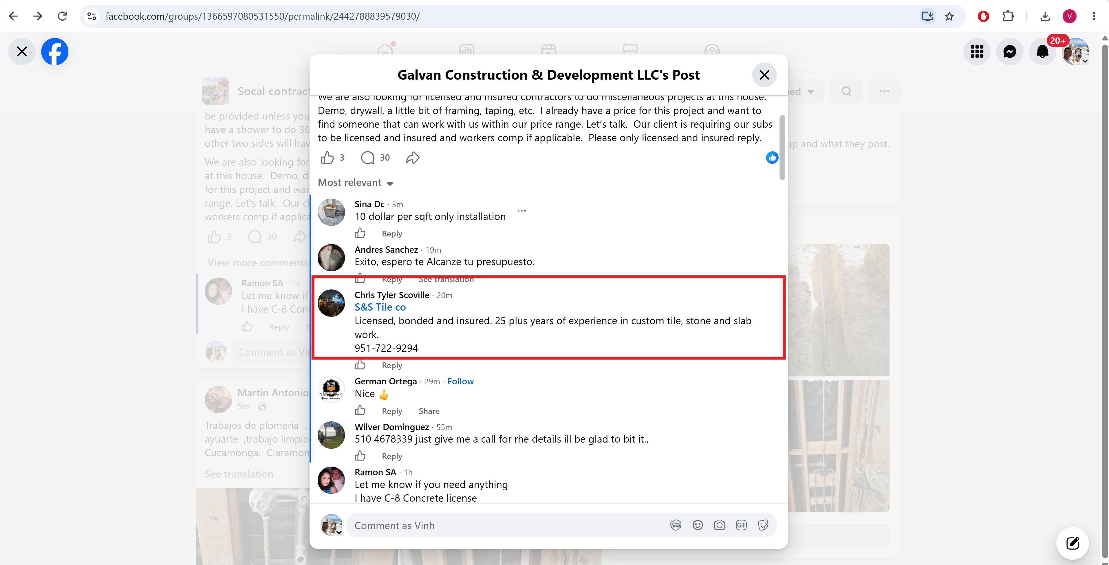Open options menu on Sina Dc's comment

pyautogui.click(x=521, y=211)
